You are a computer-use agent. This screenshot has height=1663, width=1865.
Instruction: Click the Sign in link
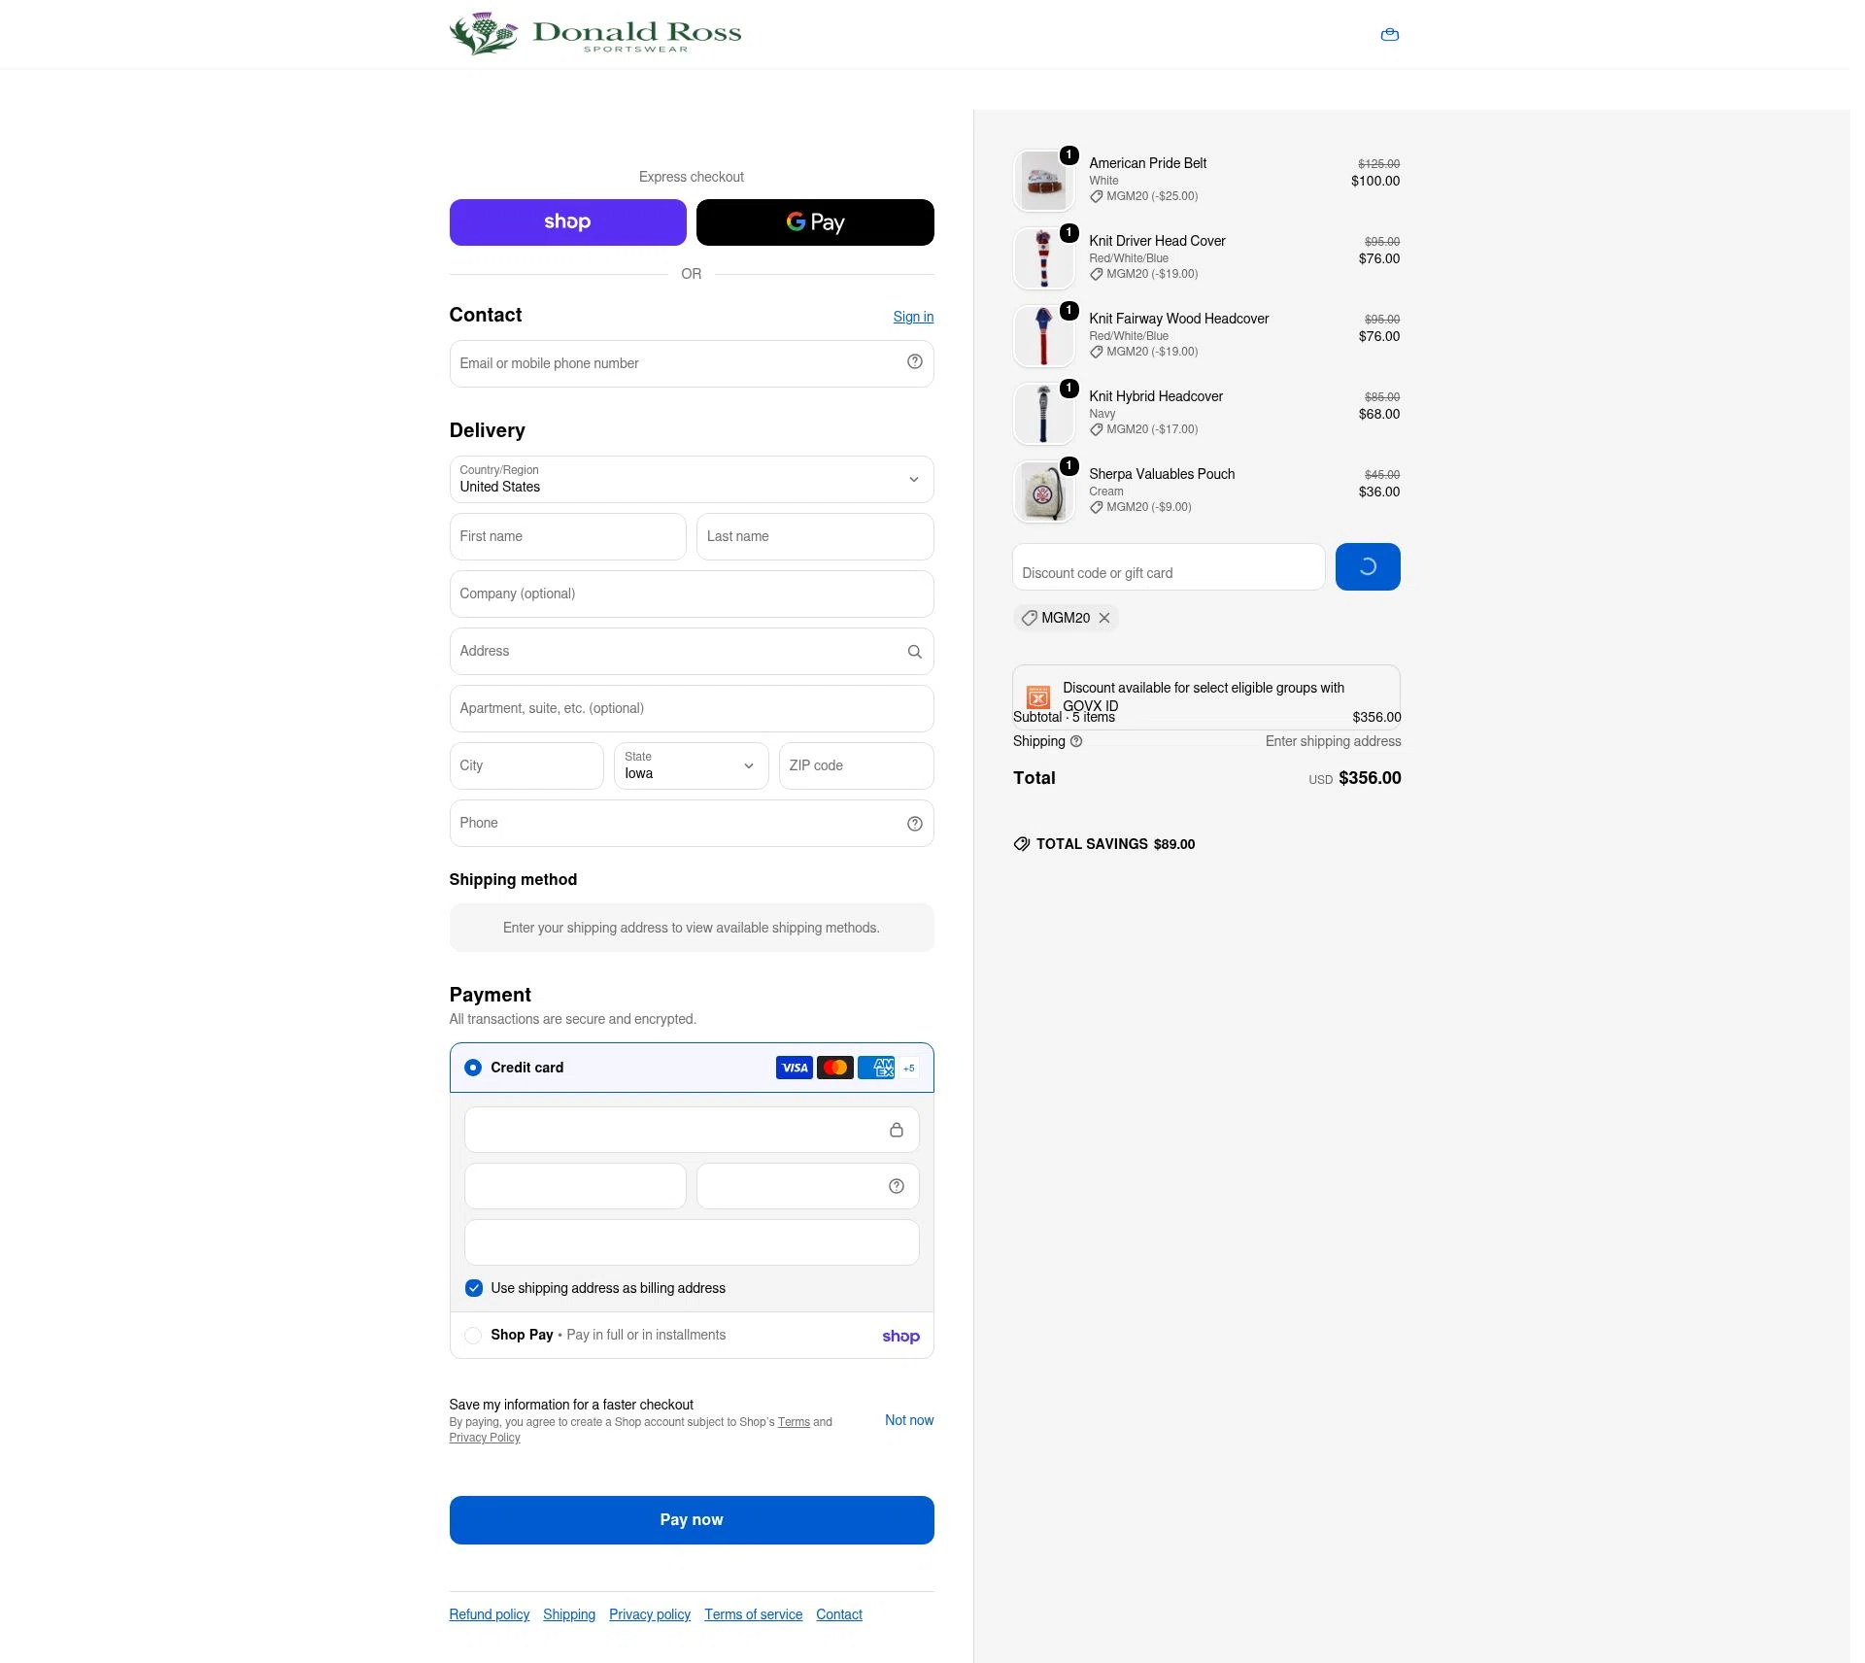click(x=913, y=317)
